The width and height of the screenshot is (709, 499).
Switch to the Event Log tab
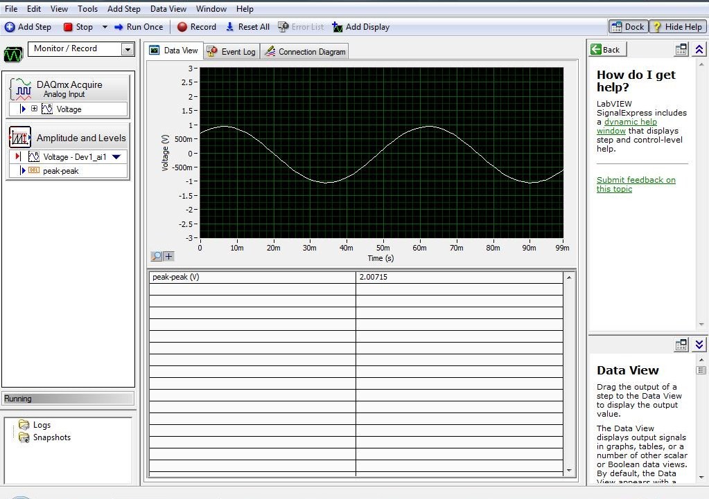pyautogui.click(x=231, y=51)
